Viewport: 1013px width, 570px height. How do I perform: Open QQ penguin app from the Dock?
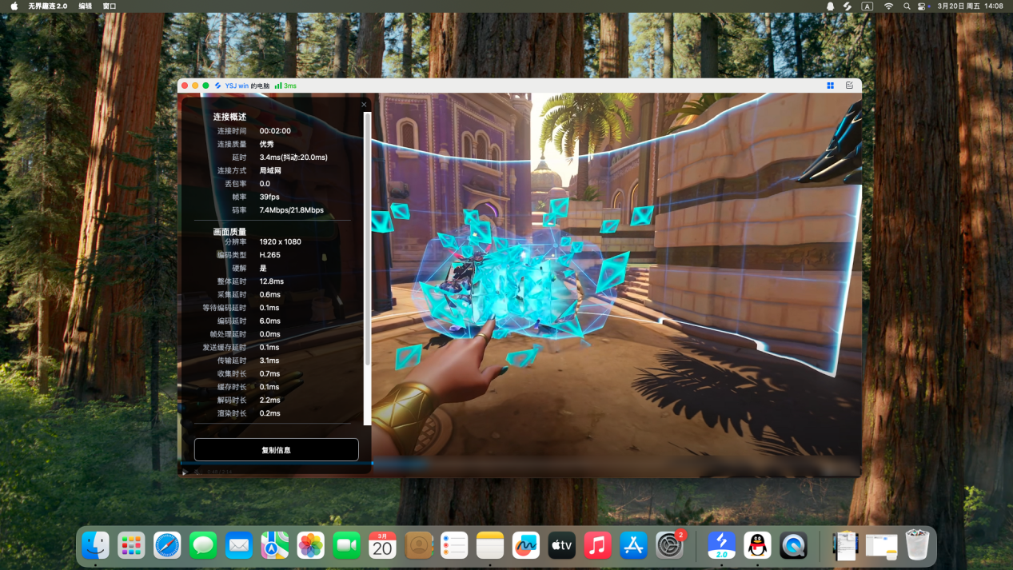pos(757,545)
